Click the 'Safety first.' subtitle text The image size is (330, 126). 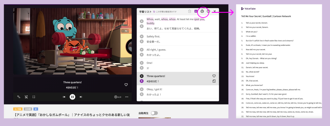click(154, 36)
